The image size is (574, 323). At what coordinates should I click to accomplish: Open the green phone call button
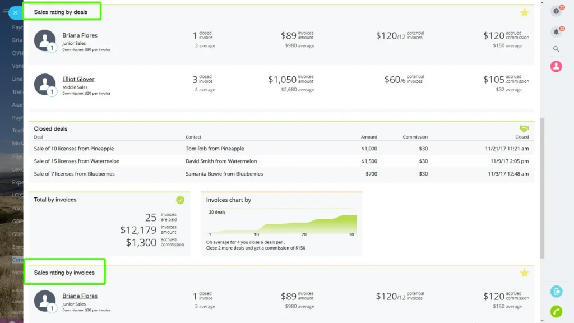tap(556, 311)
